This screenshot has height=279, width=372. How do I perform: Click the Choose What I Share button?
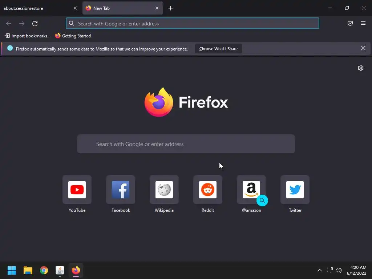pyautogui.click(x=218, y=49)
